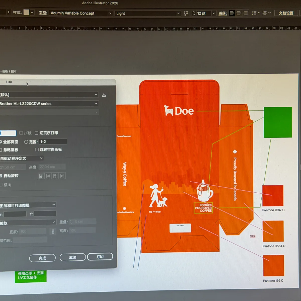
Task: Open the 由驱动程序定义 media size dropdown
Action: [x=22, y=158]
